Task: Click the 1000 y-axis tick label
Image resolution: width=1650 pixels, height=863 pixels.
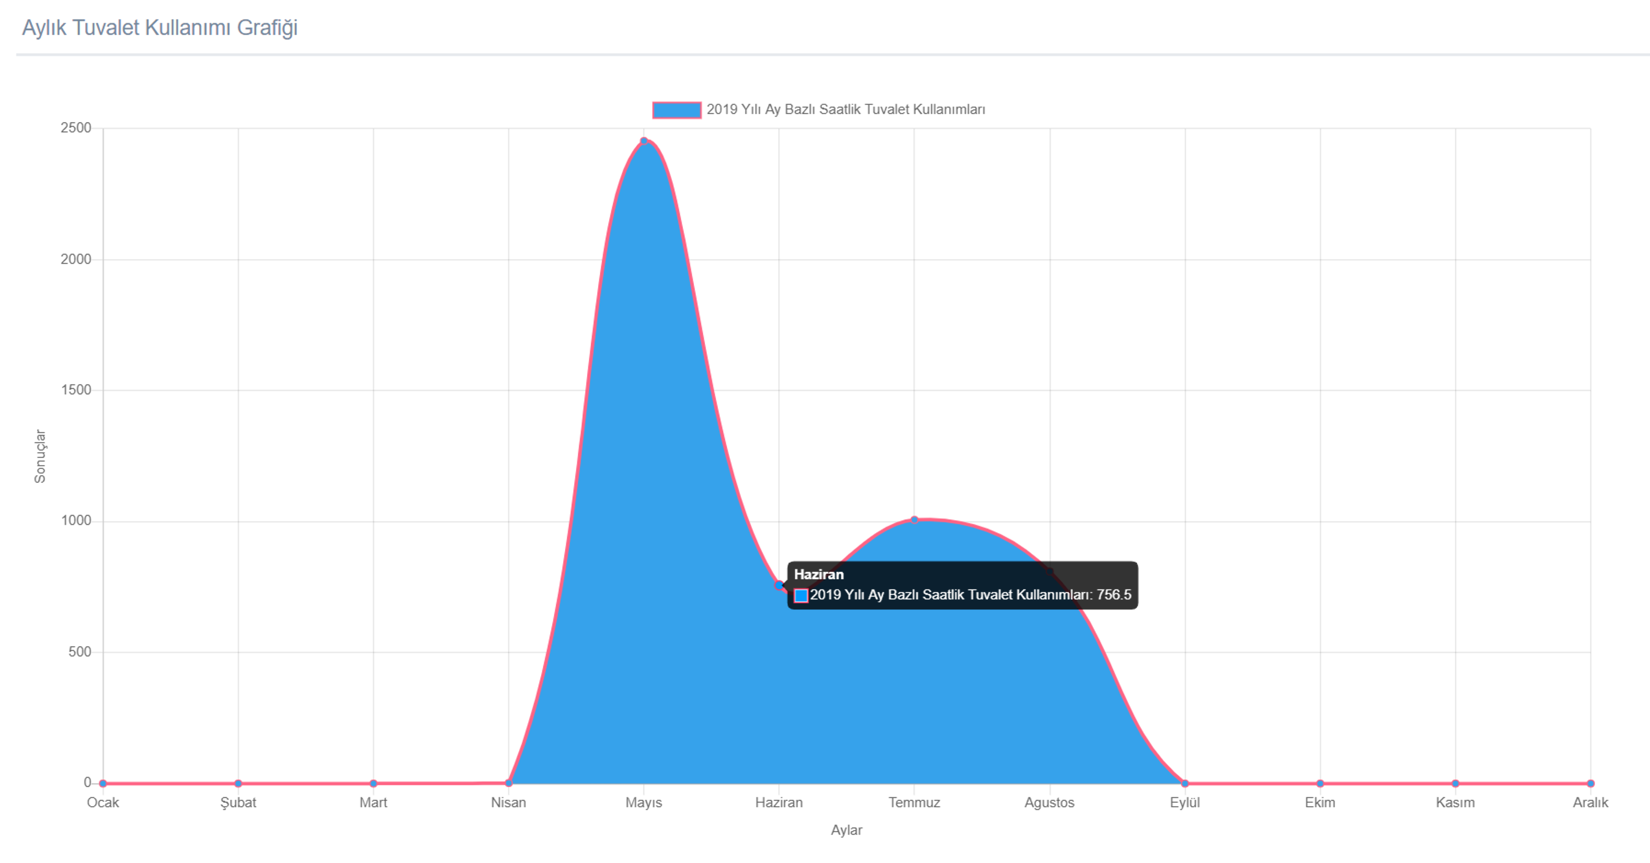Action: [76, 520]
